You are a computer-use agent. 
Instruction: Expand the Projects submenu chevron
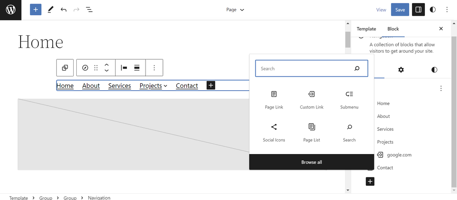(166, 86)
